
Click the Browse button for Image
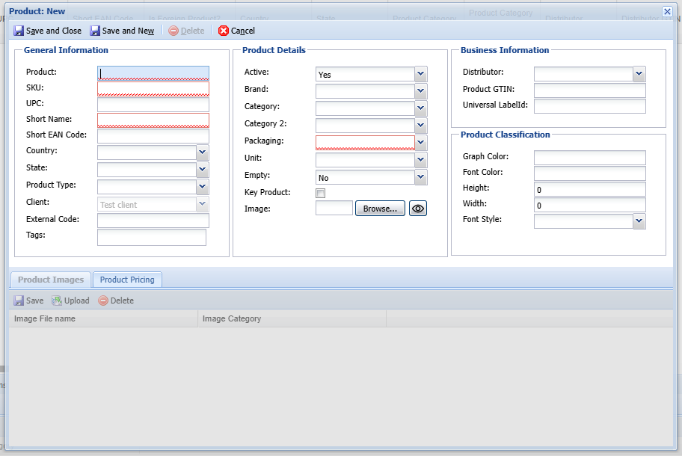coord(380,208)
